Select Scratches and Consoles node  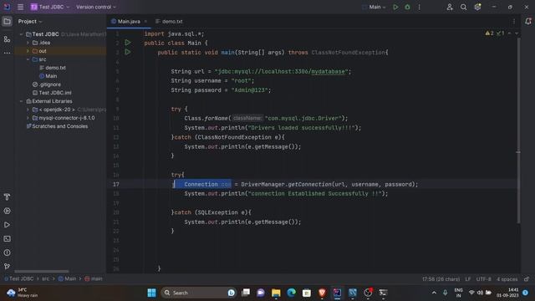tap(57, 126)
